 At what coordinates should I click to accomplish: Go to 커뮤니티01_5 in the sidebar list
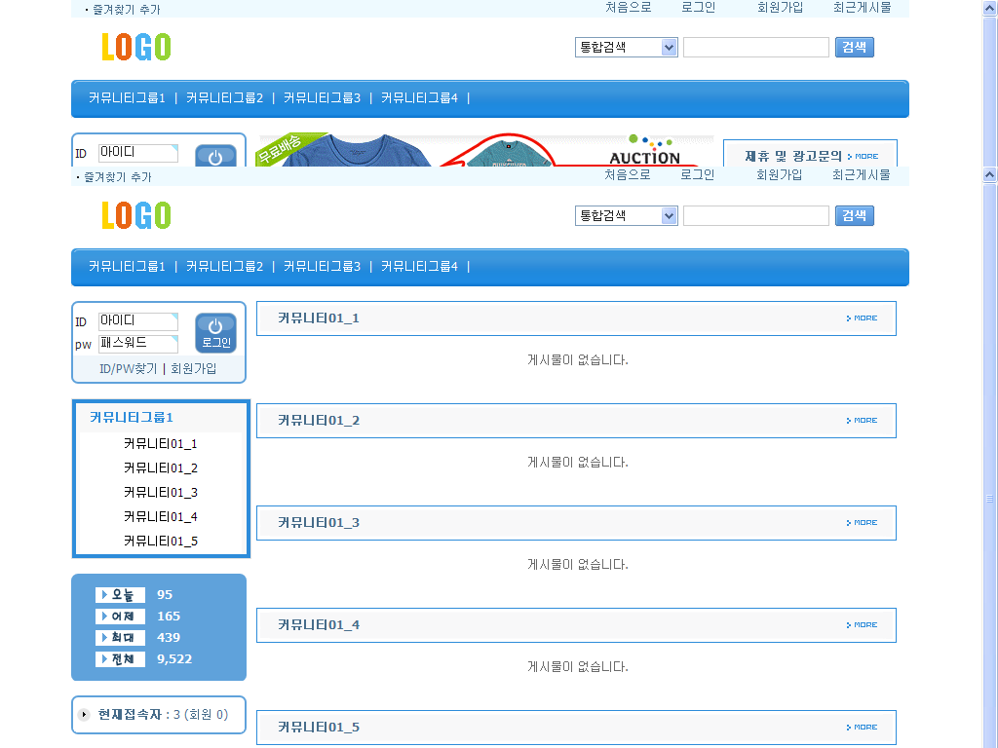tap(161, 542)
